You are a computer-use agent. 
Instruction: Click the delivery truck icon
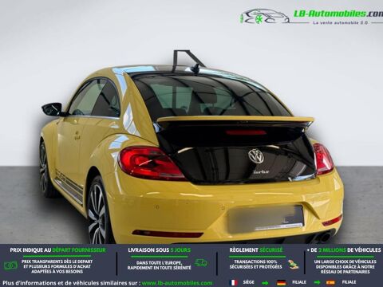[x=201, y=263]
